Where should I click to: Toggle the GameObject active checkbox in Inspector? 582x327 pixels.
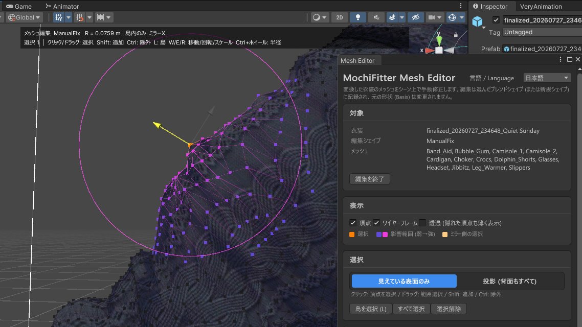[496, 20]
